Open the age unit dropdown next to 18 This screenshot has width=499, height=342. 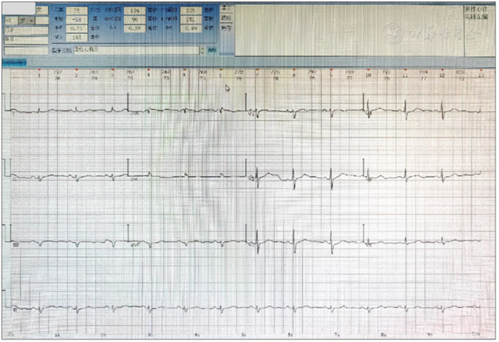pos(27,20)
